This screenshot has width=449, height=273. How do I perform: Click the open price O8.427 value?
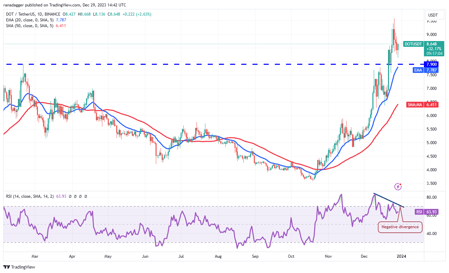(70, 14)
